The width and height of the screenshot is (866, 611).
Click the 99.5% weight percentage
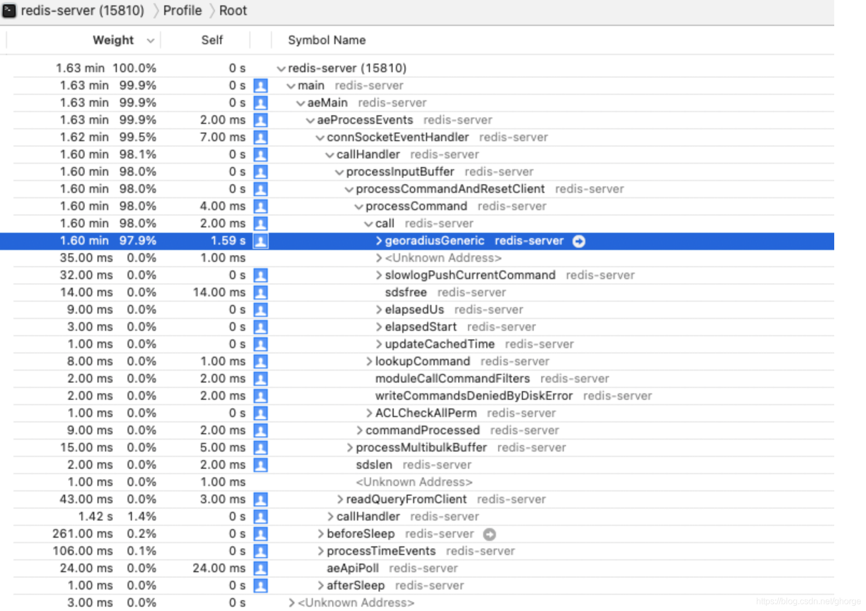(138, 137)
